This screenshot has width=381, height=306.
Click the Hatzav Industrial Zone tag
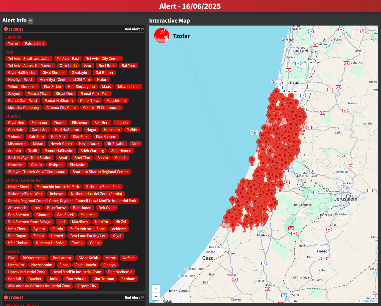coord(27,272)
